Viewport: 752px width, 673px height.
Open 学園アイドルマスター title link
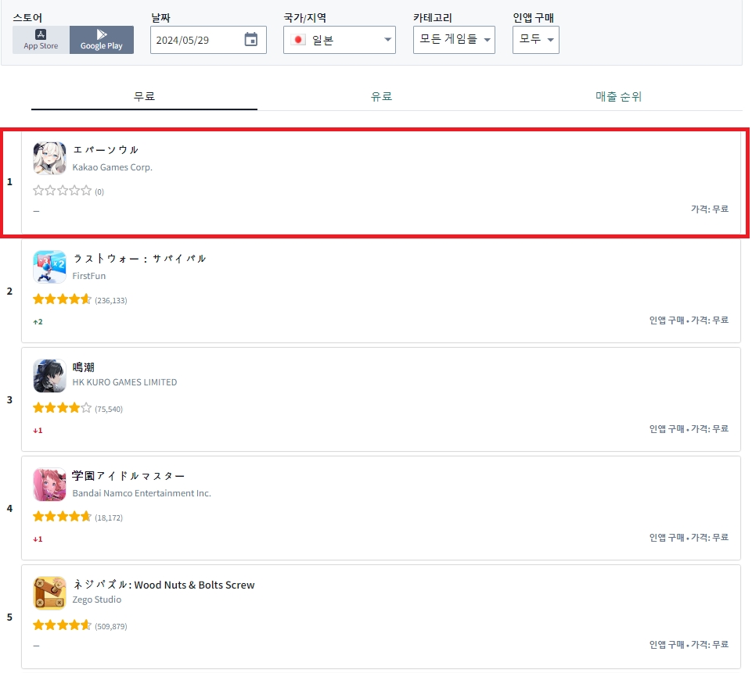click(x=128, y=476)
